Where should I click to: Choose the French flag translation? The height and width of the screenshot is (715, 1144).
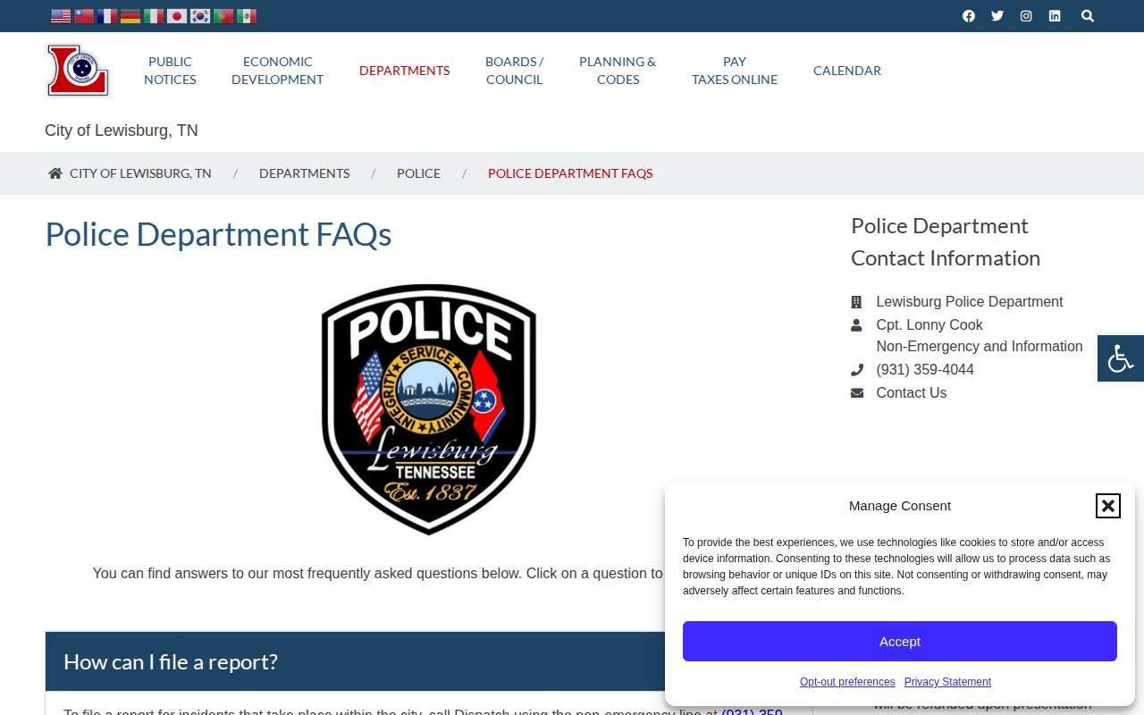click(x=107, y=16)
